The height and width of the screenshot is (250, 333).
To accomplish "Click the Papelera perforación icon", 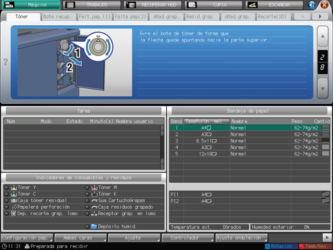I will click(x=14, y=207).
